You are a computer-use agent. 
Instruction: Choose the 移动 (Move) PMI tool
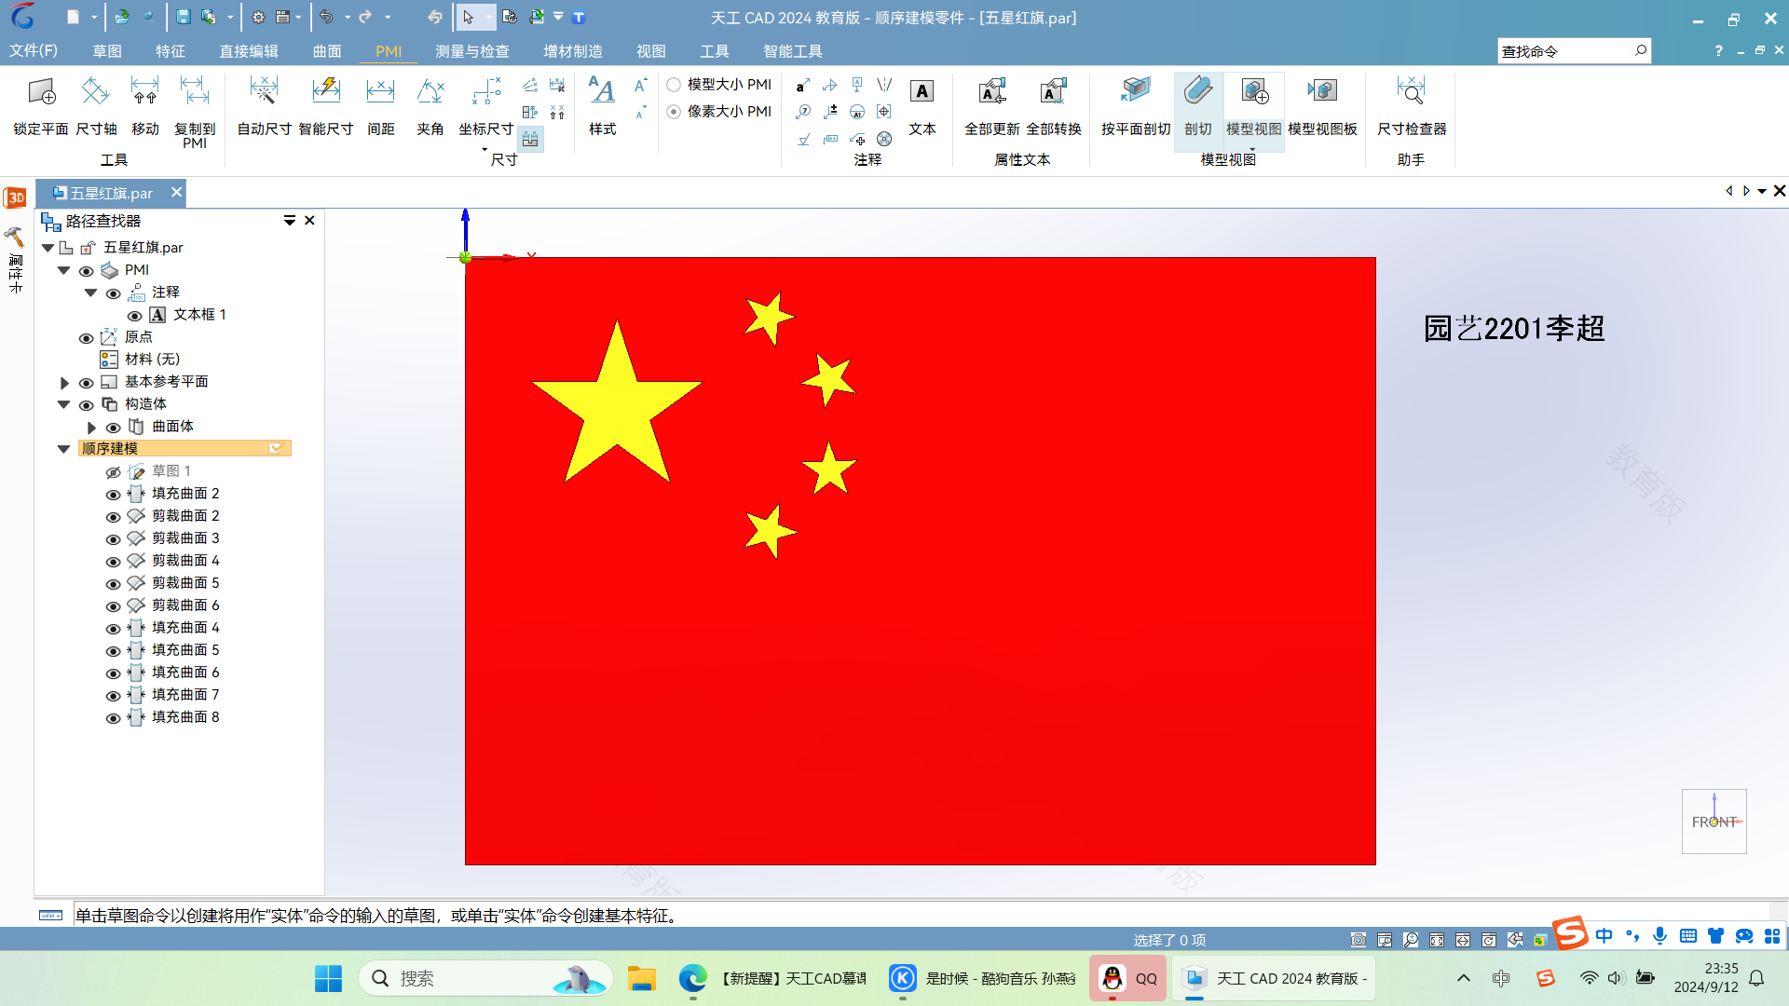pos(144,106)
